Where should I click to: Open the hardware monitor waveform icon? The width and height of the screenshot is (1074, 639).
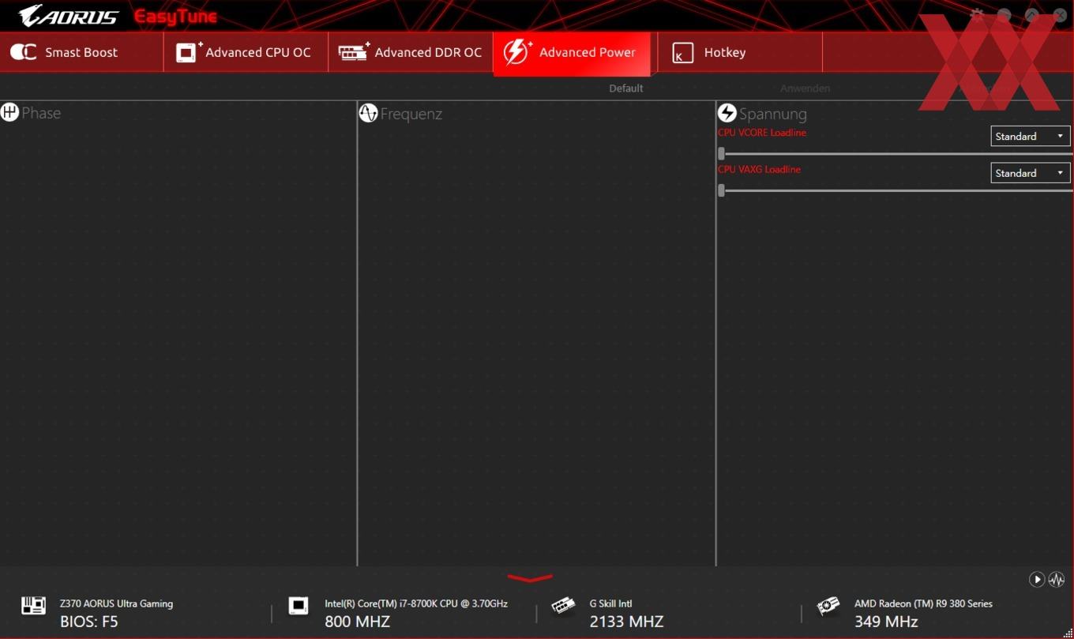point(1057,580)
